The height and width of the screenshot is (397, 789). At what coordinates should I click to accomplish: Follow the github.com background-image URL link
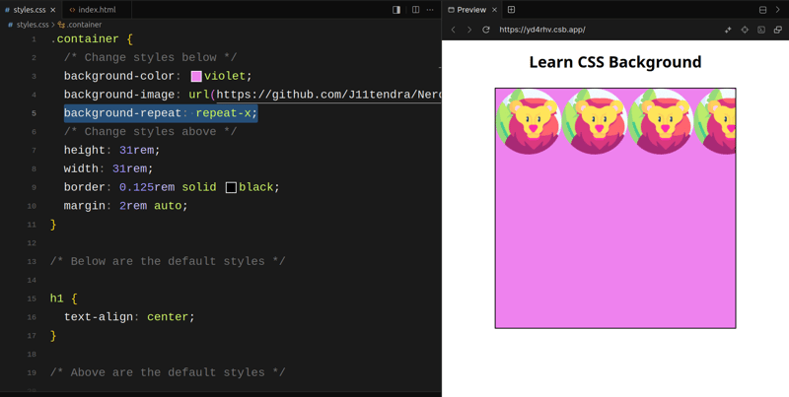point(328,95)
